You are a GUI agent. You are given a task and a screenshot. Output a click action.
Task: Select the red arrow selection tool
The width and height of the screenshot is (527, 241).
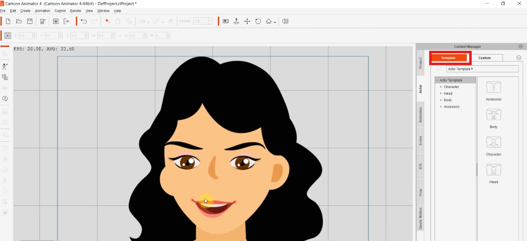pyautogui.click(x=107, y=21)
